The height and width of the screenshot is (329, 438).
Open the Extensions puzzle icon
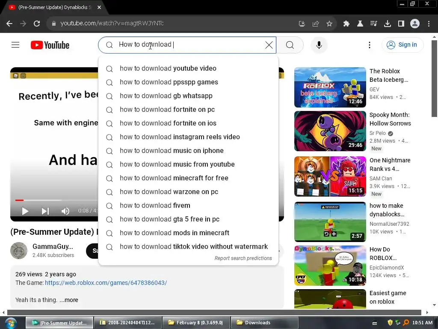pos(346,24)
